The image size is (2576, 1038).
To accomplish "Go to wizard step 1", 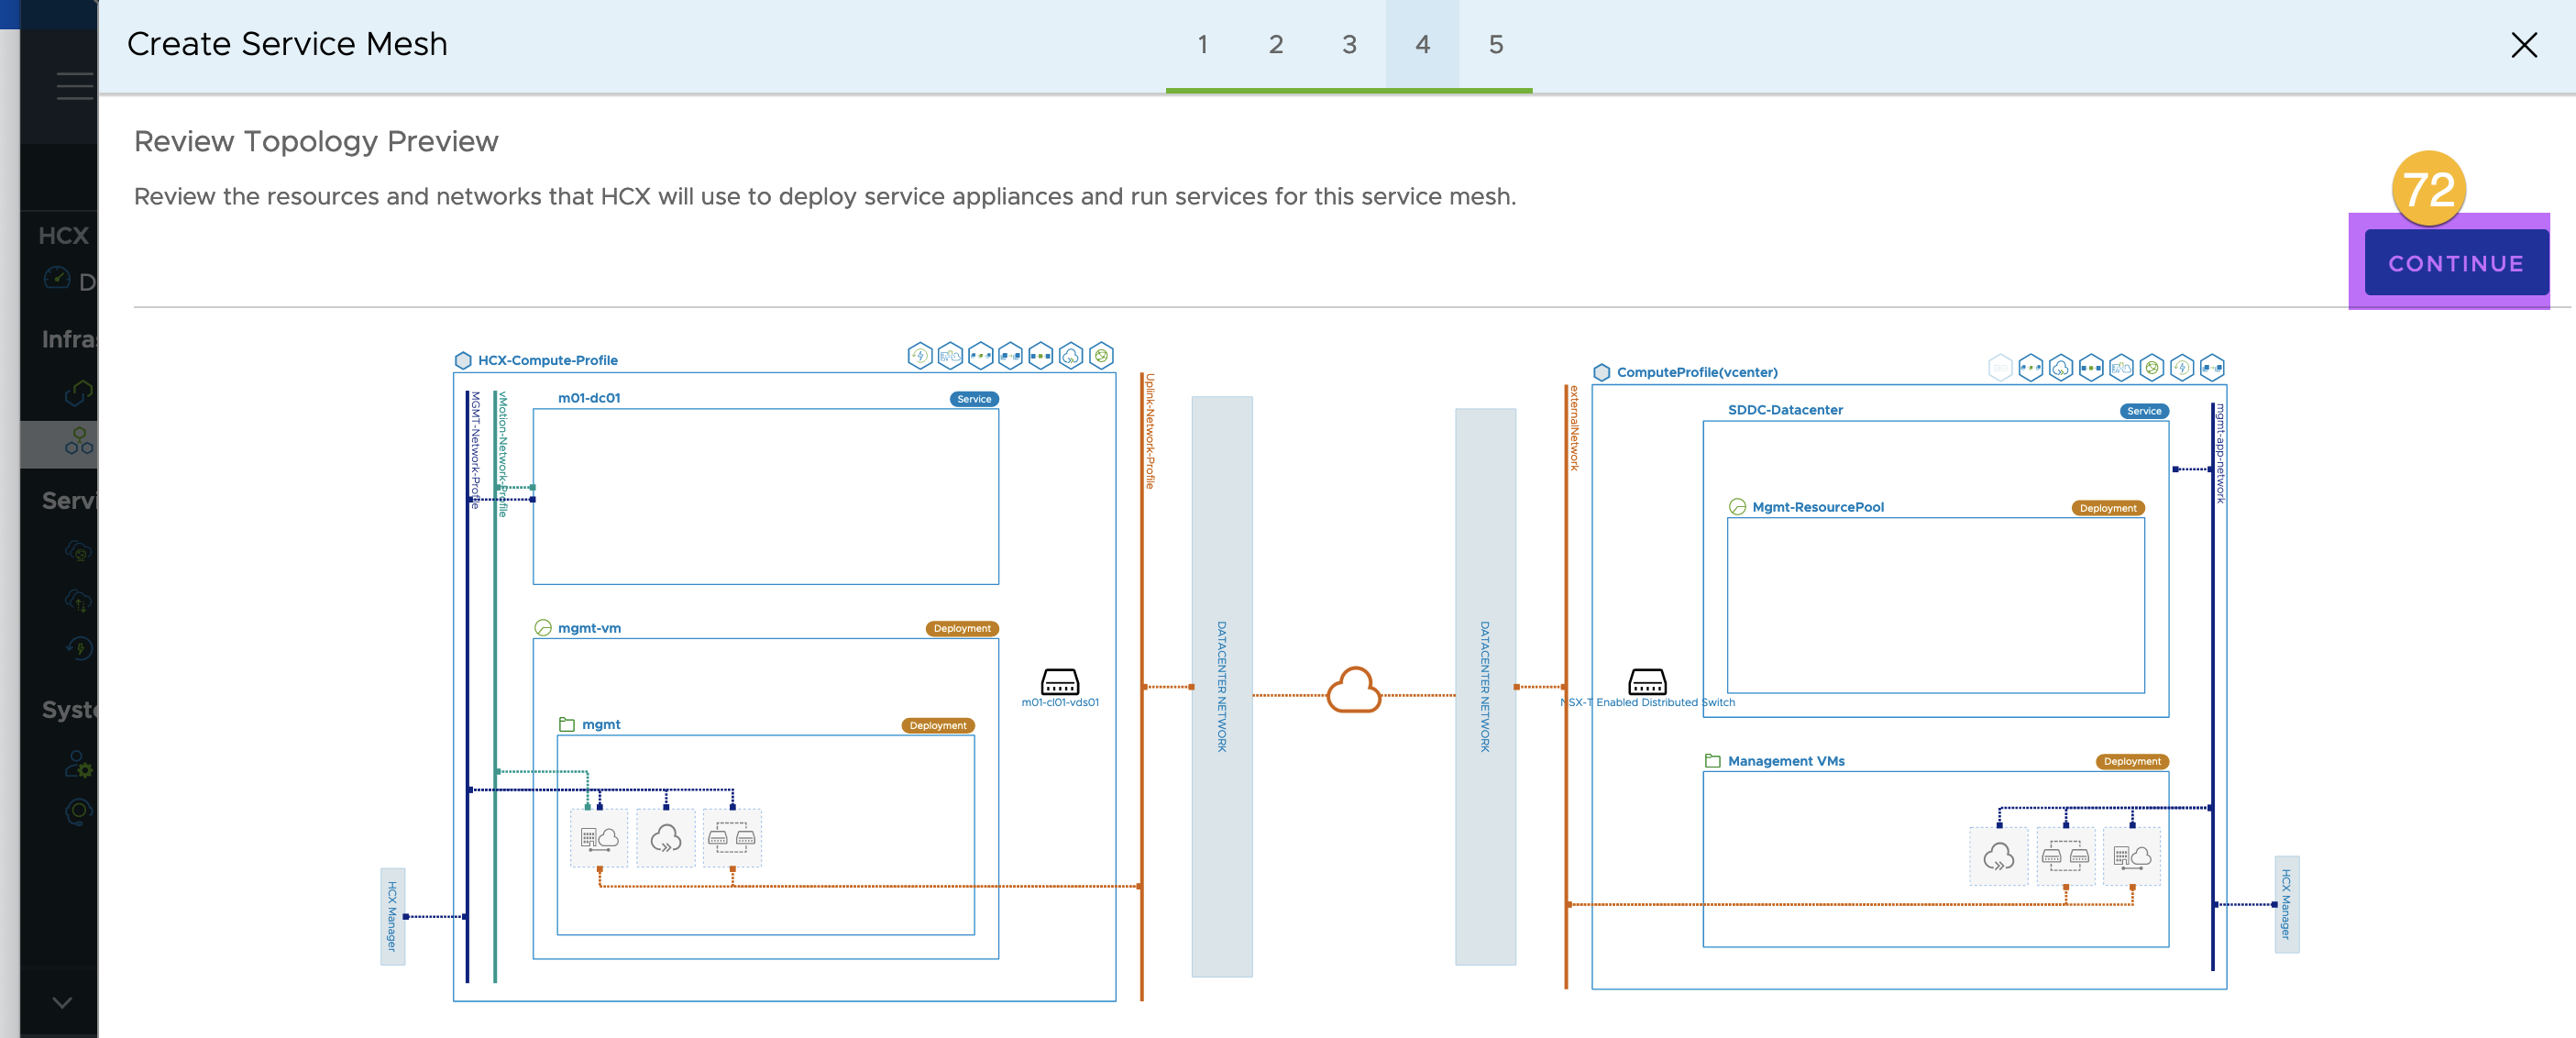I will [x=1202, y=44].
